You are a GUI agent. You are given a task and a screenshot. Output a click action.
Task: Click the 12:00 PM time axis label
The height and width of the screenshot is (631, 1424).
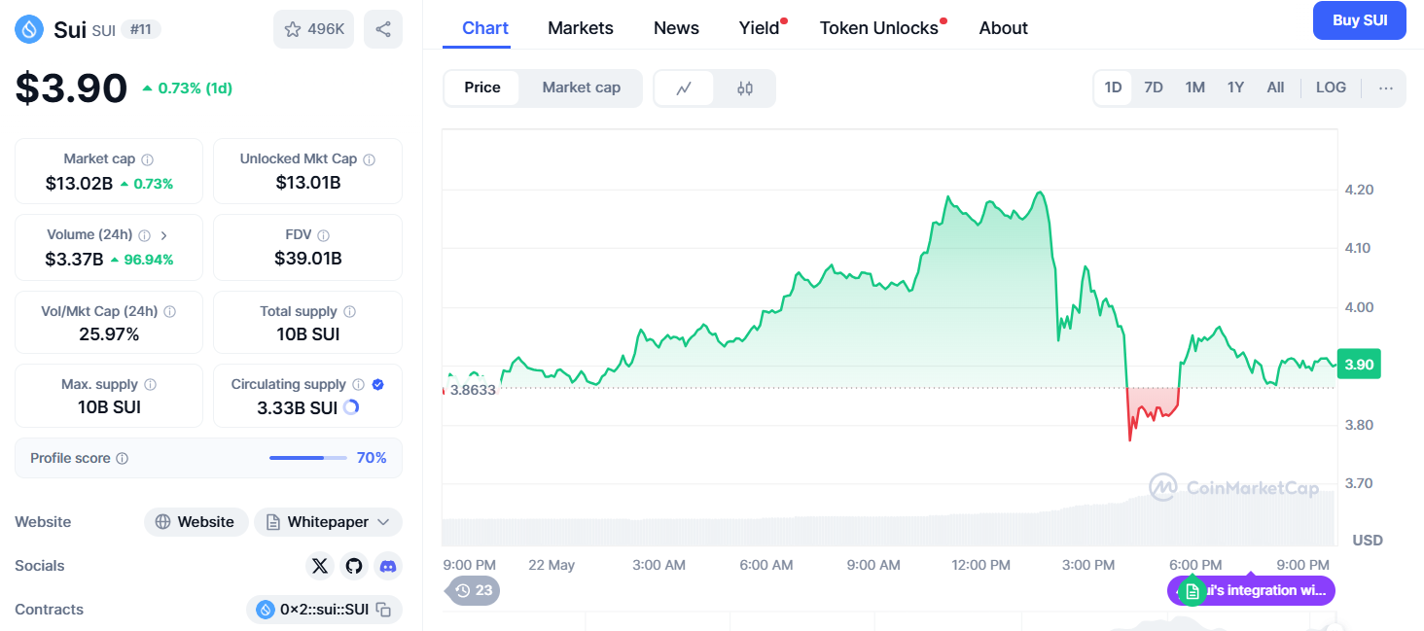[981, 565]
